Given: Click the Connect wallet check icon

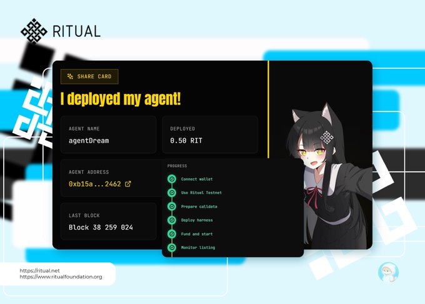Looking at the screenshot, I should [172, 179].
